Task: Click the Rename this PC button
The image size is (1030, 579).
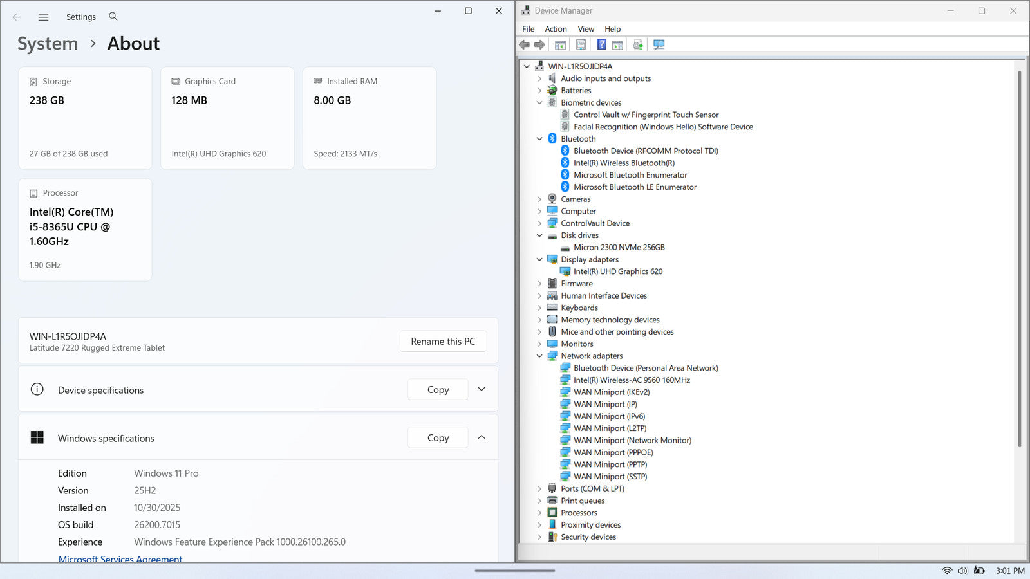Action: click(443, 341)
